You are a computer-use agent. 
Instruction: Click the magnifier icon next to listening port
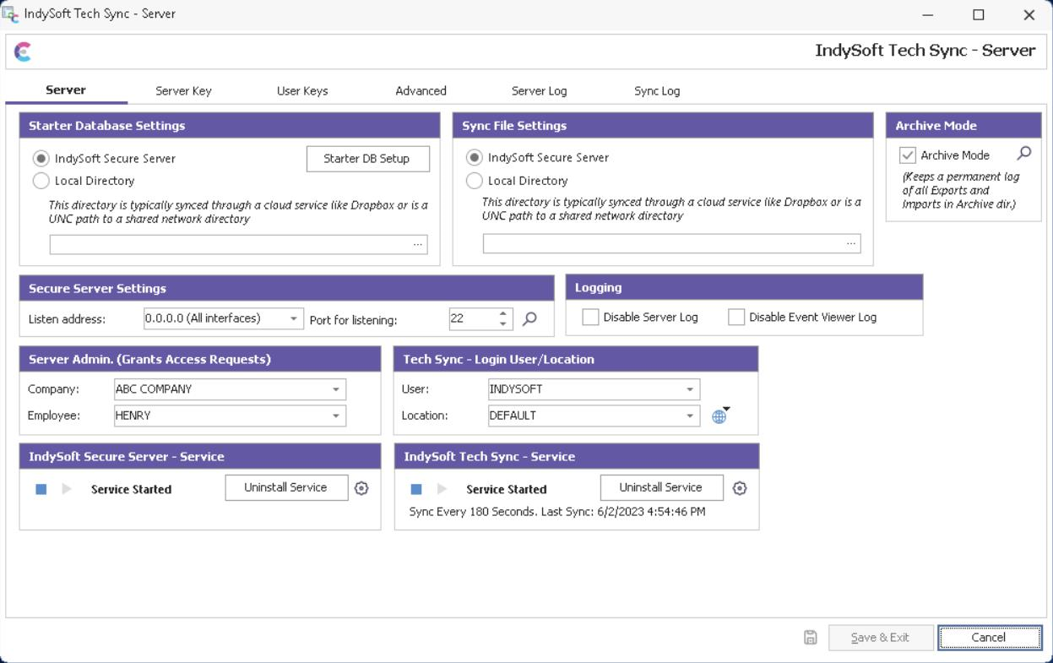529,318
